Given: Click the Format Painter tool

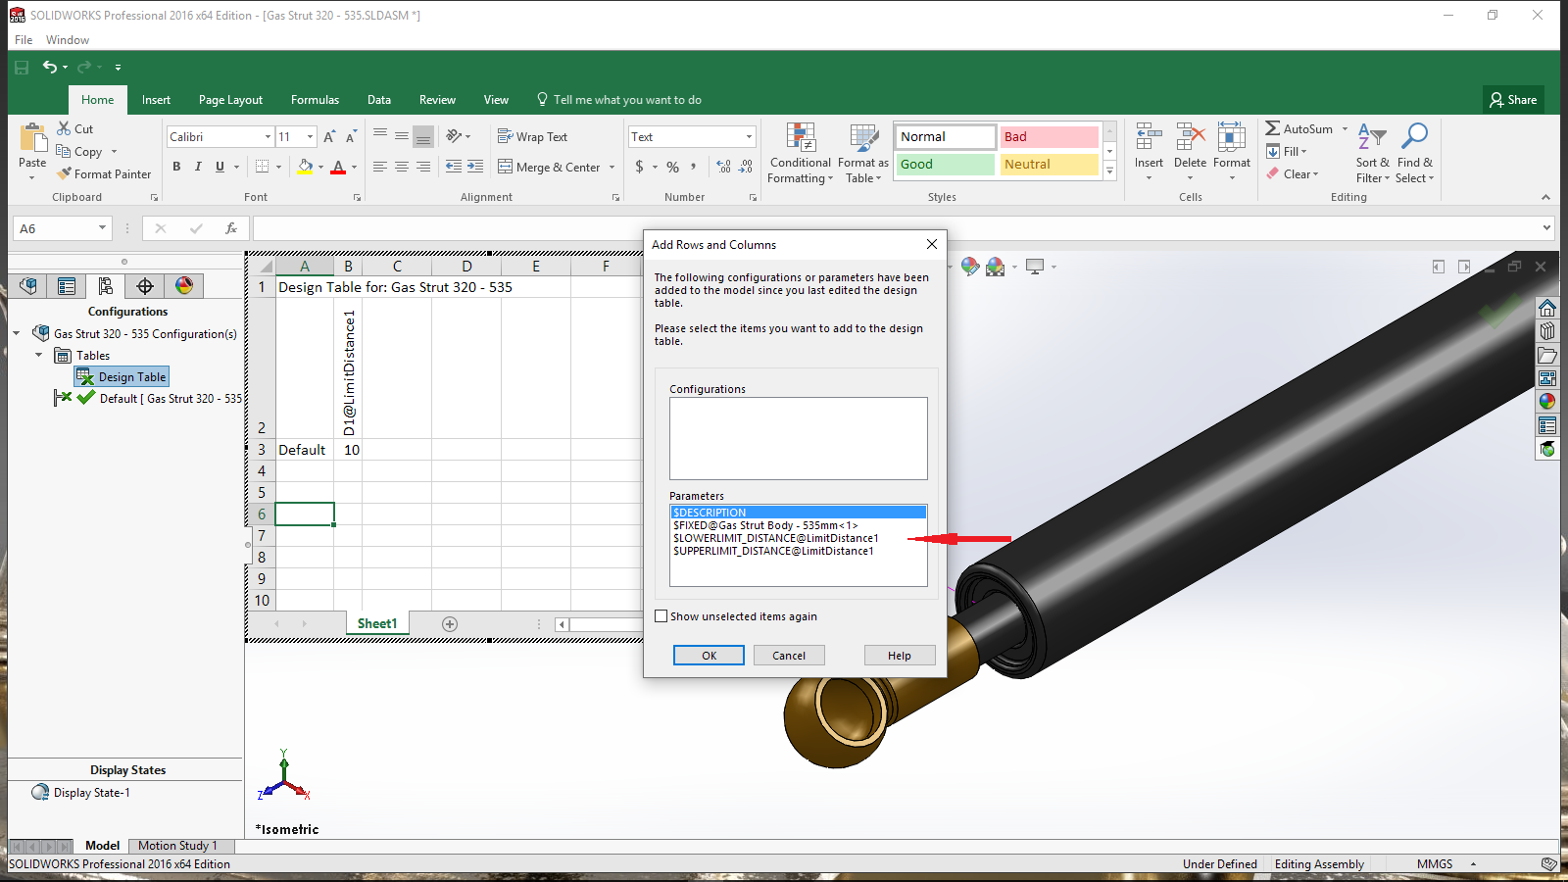Looking at the screenshot, I should pyautogui.click(x=104, y=174).
